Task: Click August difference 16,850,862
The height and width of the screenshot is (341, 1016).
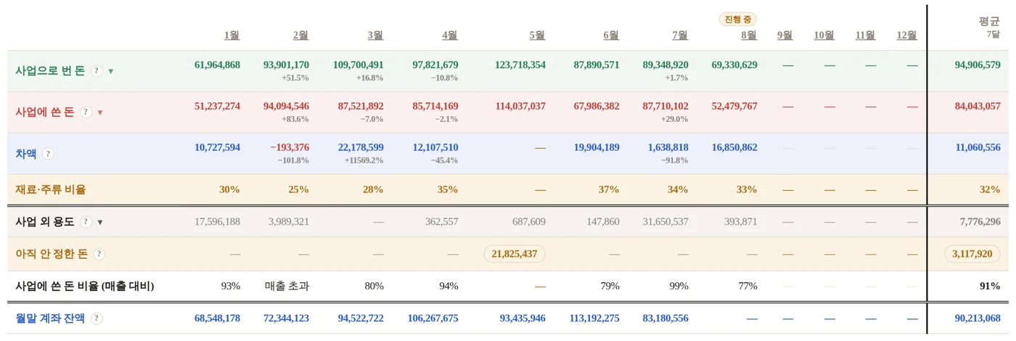Action: 734,148
